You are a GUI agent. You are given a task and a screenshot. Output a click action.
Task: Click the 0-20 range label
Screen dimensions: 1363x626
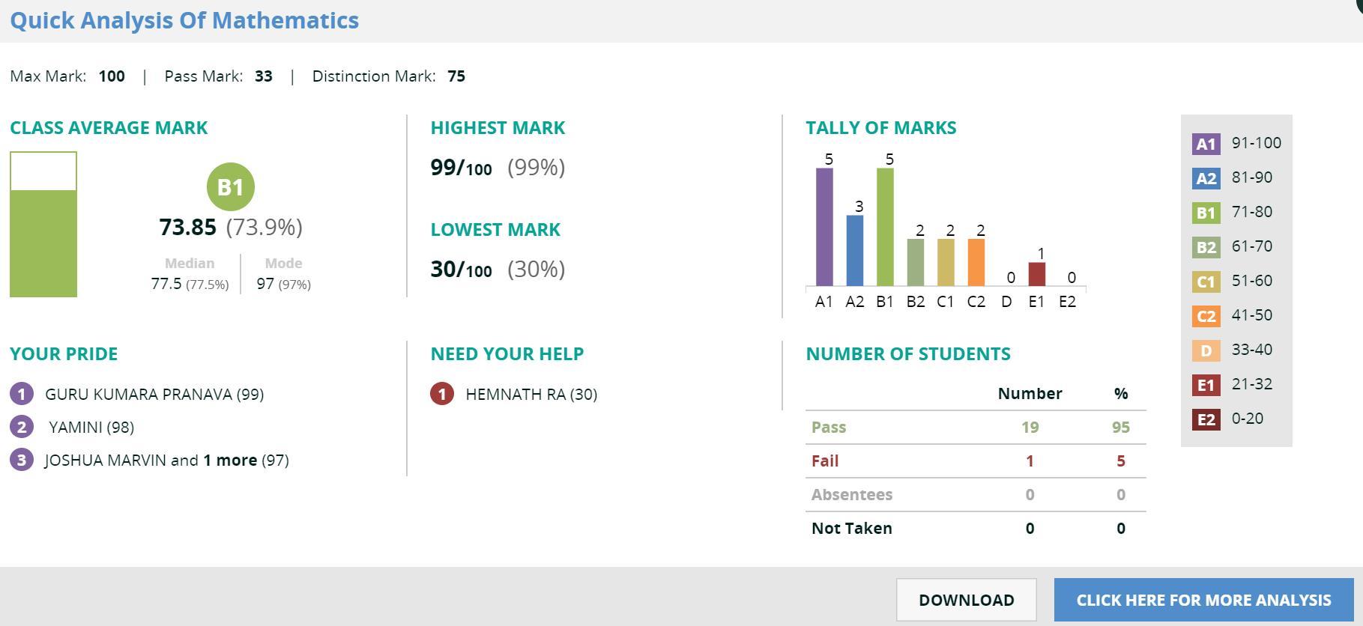1248,419
